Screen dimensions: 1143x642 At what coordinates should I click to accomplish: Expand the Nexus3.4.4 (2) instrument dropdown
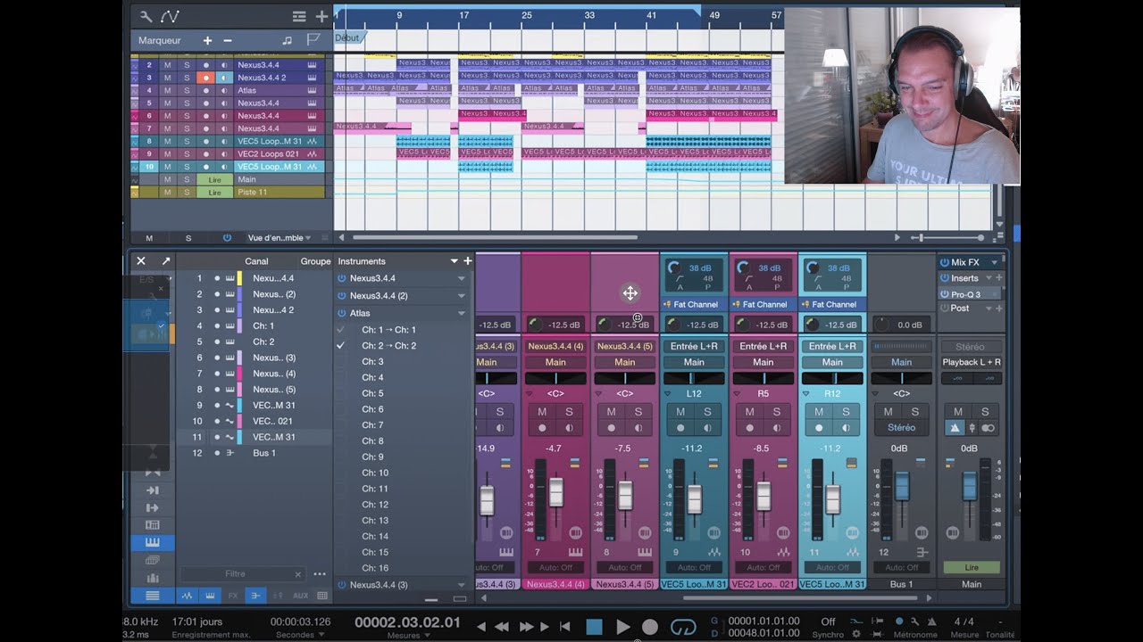[x=462, y=295]
